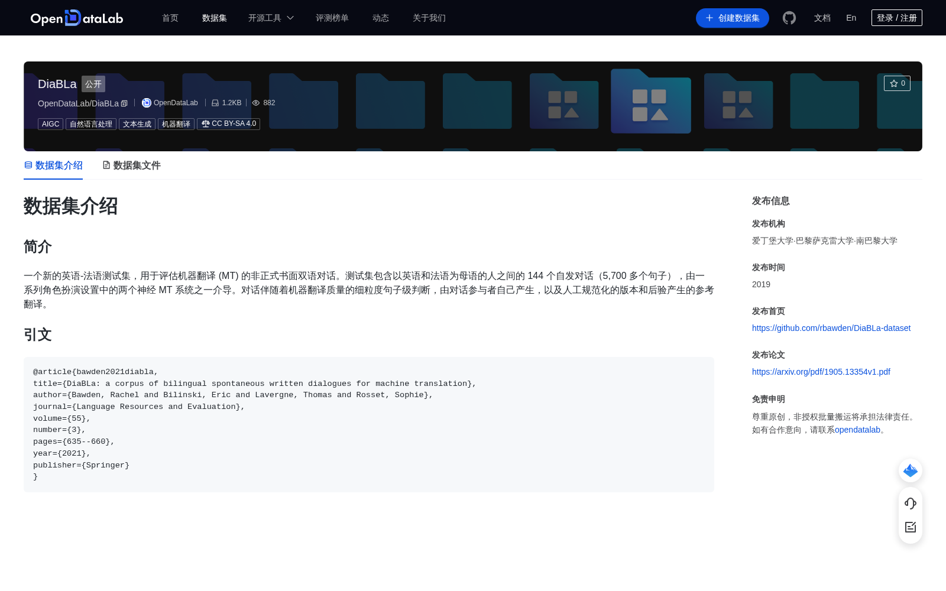Click the eye views icon
Viewport: 946px width, 591px height.
256,103
